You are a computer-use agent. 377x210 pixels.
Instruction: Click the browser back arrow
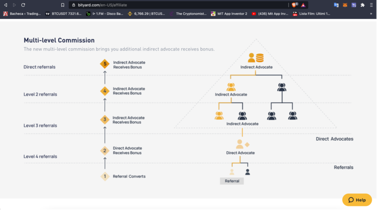[5, 5]
